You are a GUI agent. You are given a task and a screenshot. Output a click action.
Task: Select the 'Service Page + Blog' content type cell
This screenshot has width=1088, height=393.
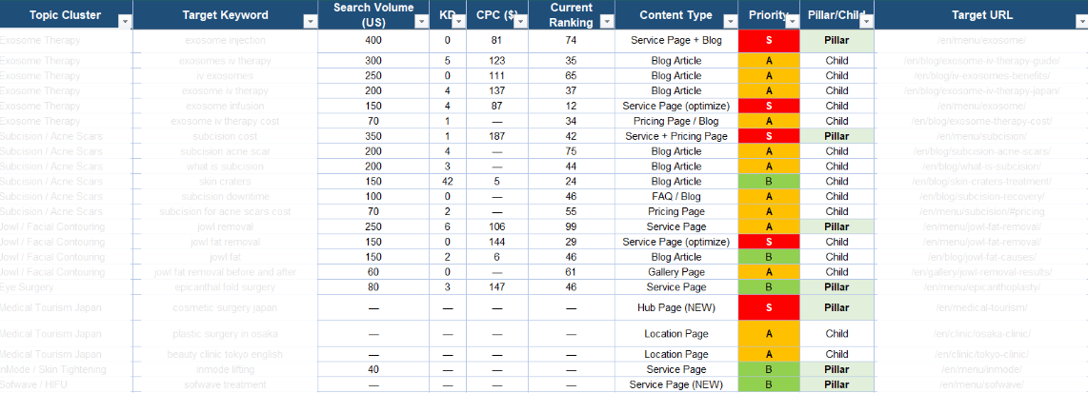pos(675,41)
